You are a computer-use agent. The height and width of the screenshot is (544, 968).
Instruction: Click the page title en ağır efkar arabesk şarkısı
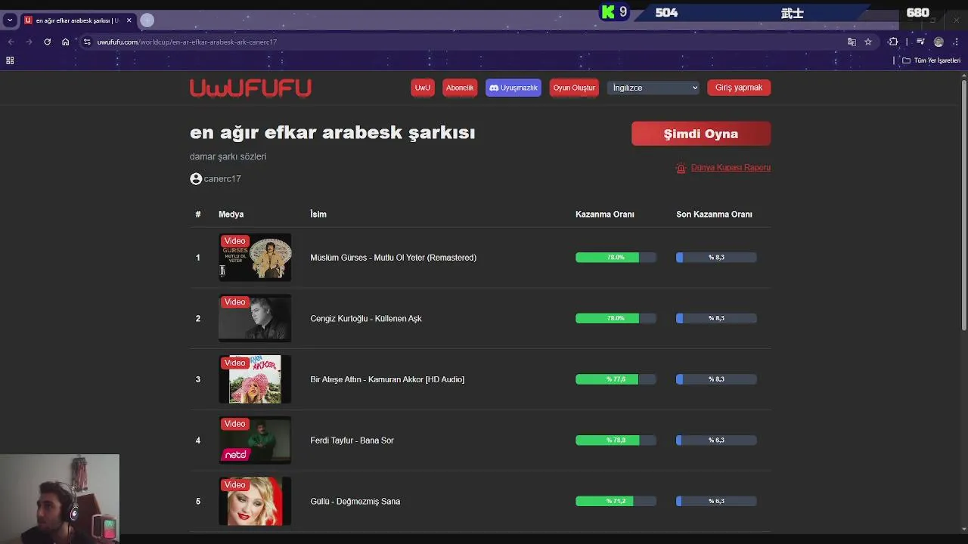[x=333, y=133]
